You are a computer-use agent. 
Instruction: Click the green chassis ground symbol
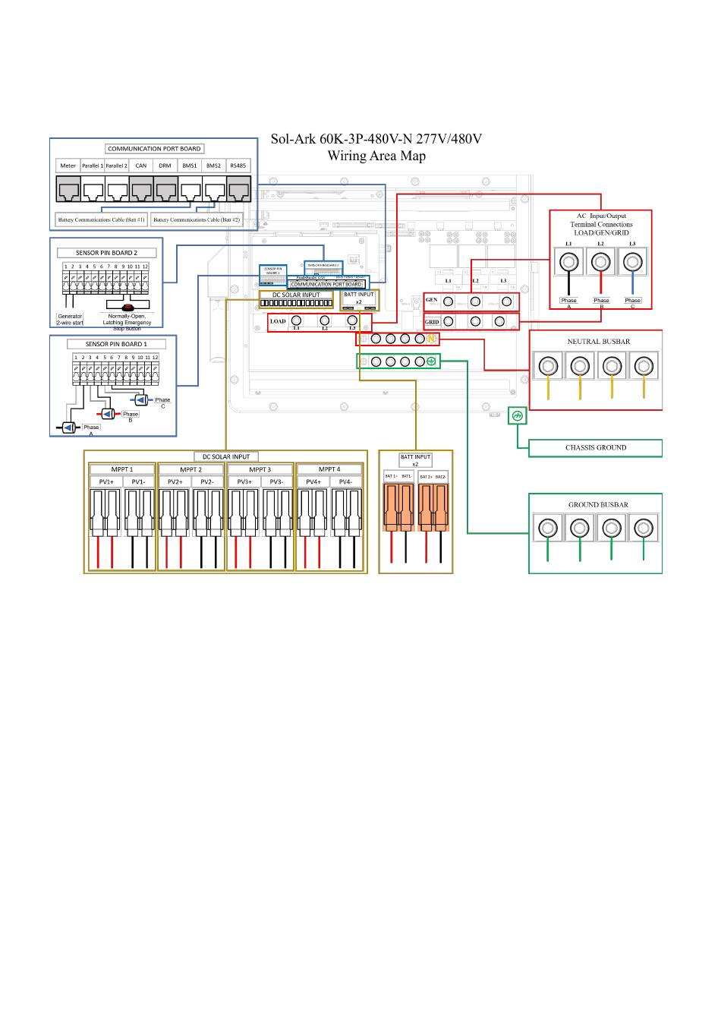517,415
